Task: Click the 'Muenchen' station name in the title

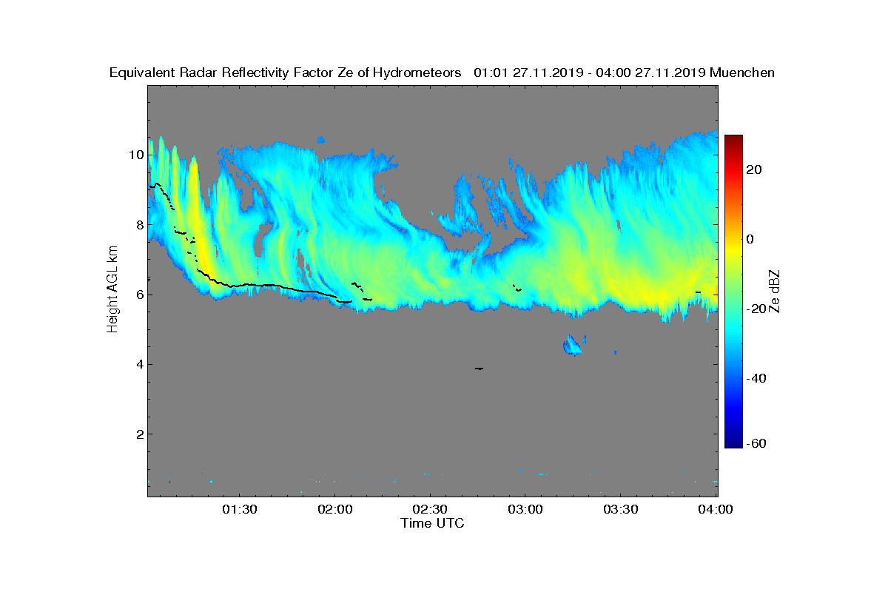Action: (x=742, y=73)
